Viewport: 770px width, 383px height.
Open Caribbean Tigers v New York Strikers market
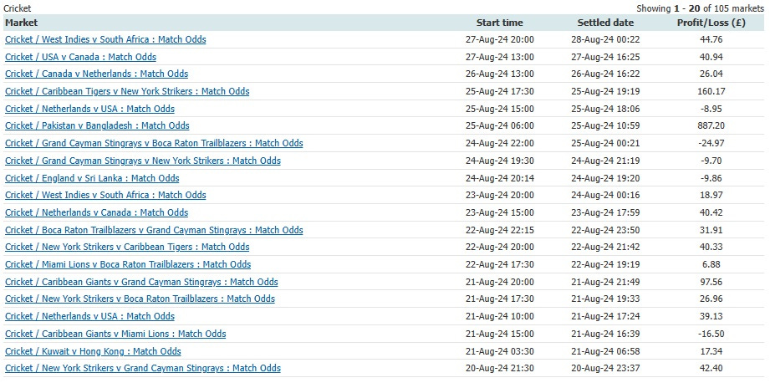click(127, 91)
